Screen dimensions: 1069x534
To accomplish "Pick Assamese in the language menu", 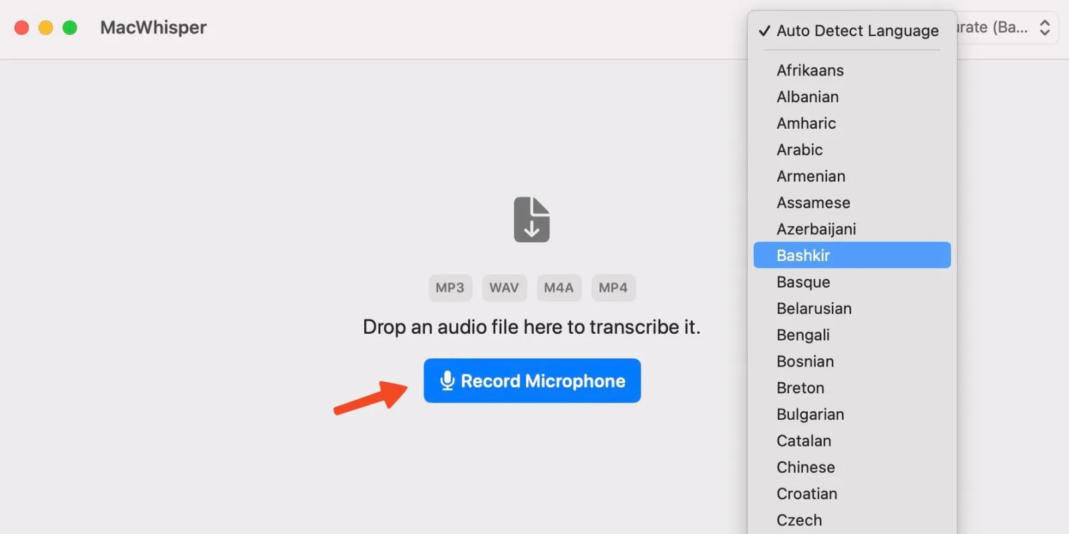I will (x=852, y=203).
